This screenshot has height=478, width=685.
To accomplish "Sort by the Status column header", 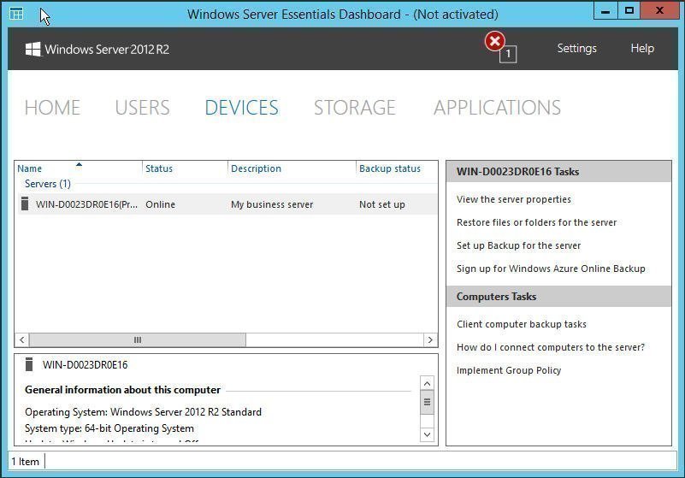I will (186, 168).
